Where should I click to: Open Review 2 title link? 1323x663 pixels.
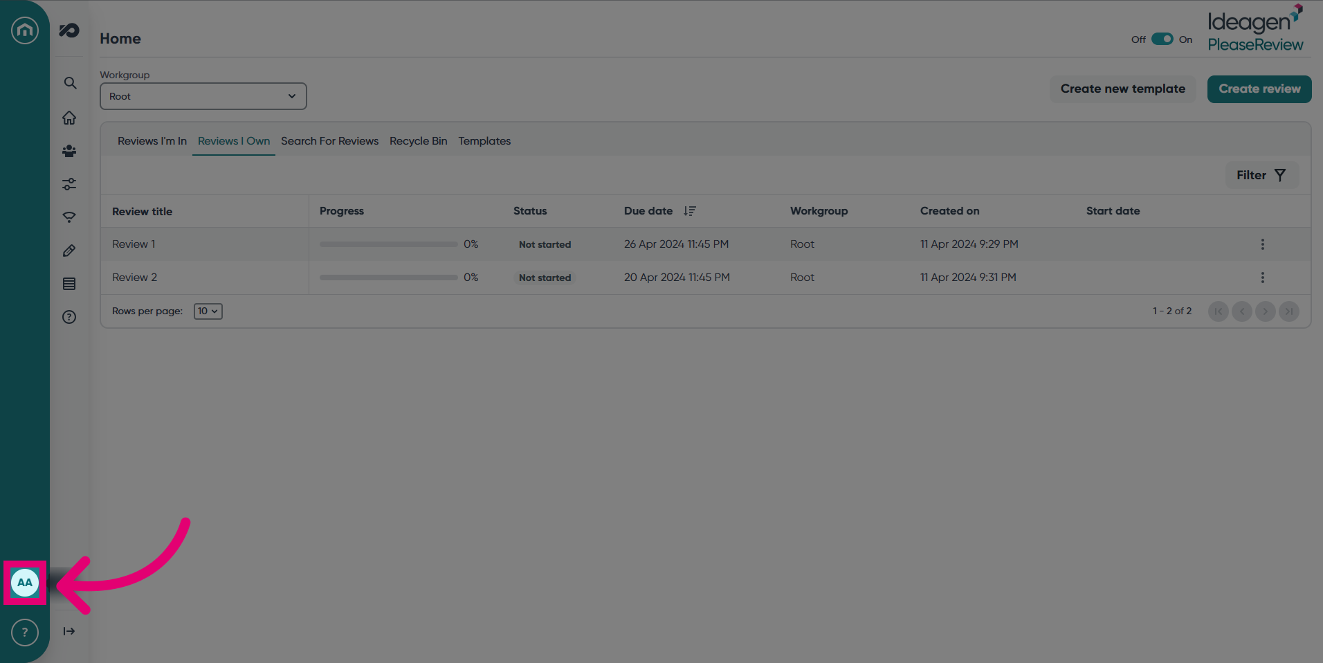(134, 278)
